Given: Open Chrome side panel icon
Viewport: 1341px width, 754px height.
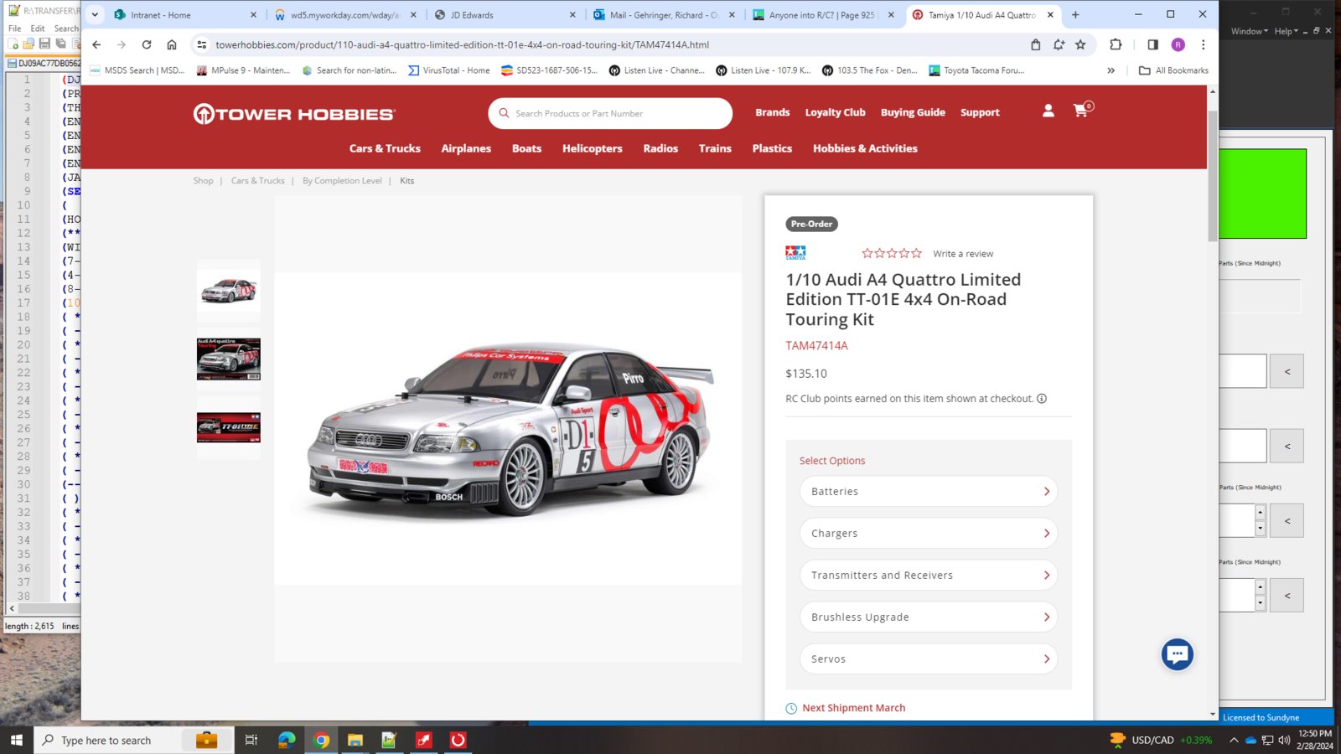Looking at the screenshot, I should pyautogui.click(x=1153, y=44).
